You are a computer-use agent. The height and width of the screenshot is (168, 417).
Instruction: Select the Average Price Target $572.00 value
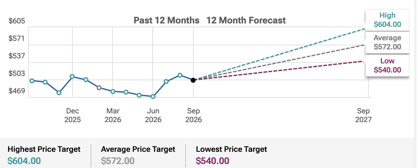coord(118,161)
